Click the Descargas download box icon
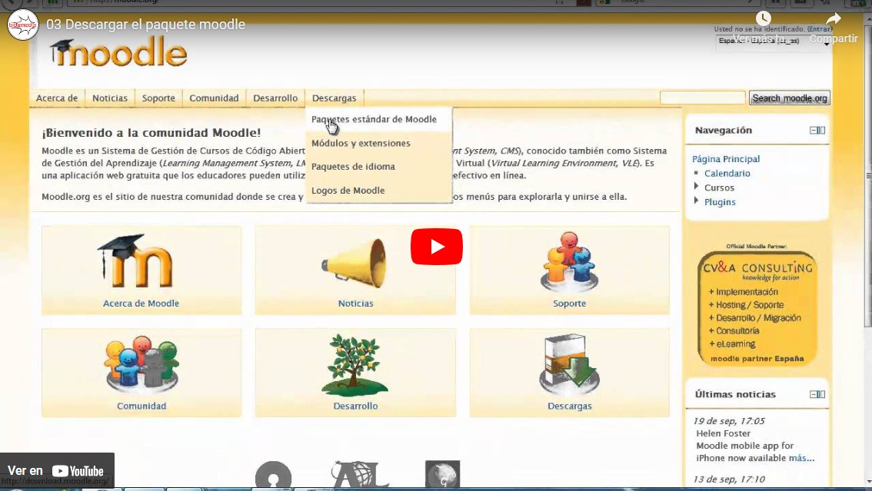Viewport: 872px width, 491px height. coord(569,364)
